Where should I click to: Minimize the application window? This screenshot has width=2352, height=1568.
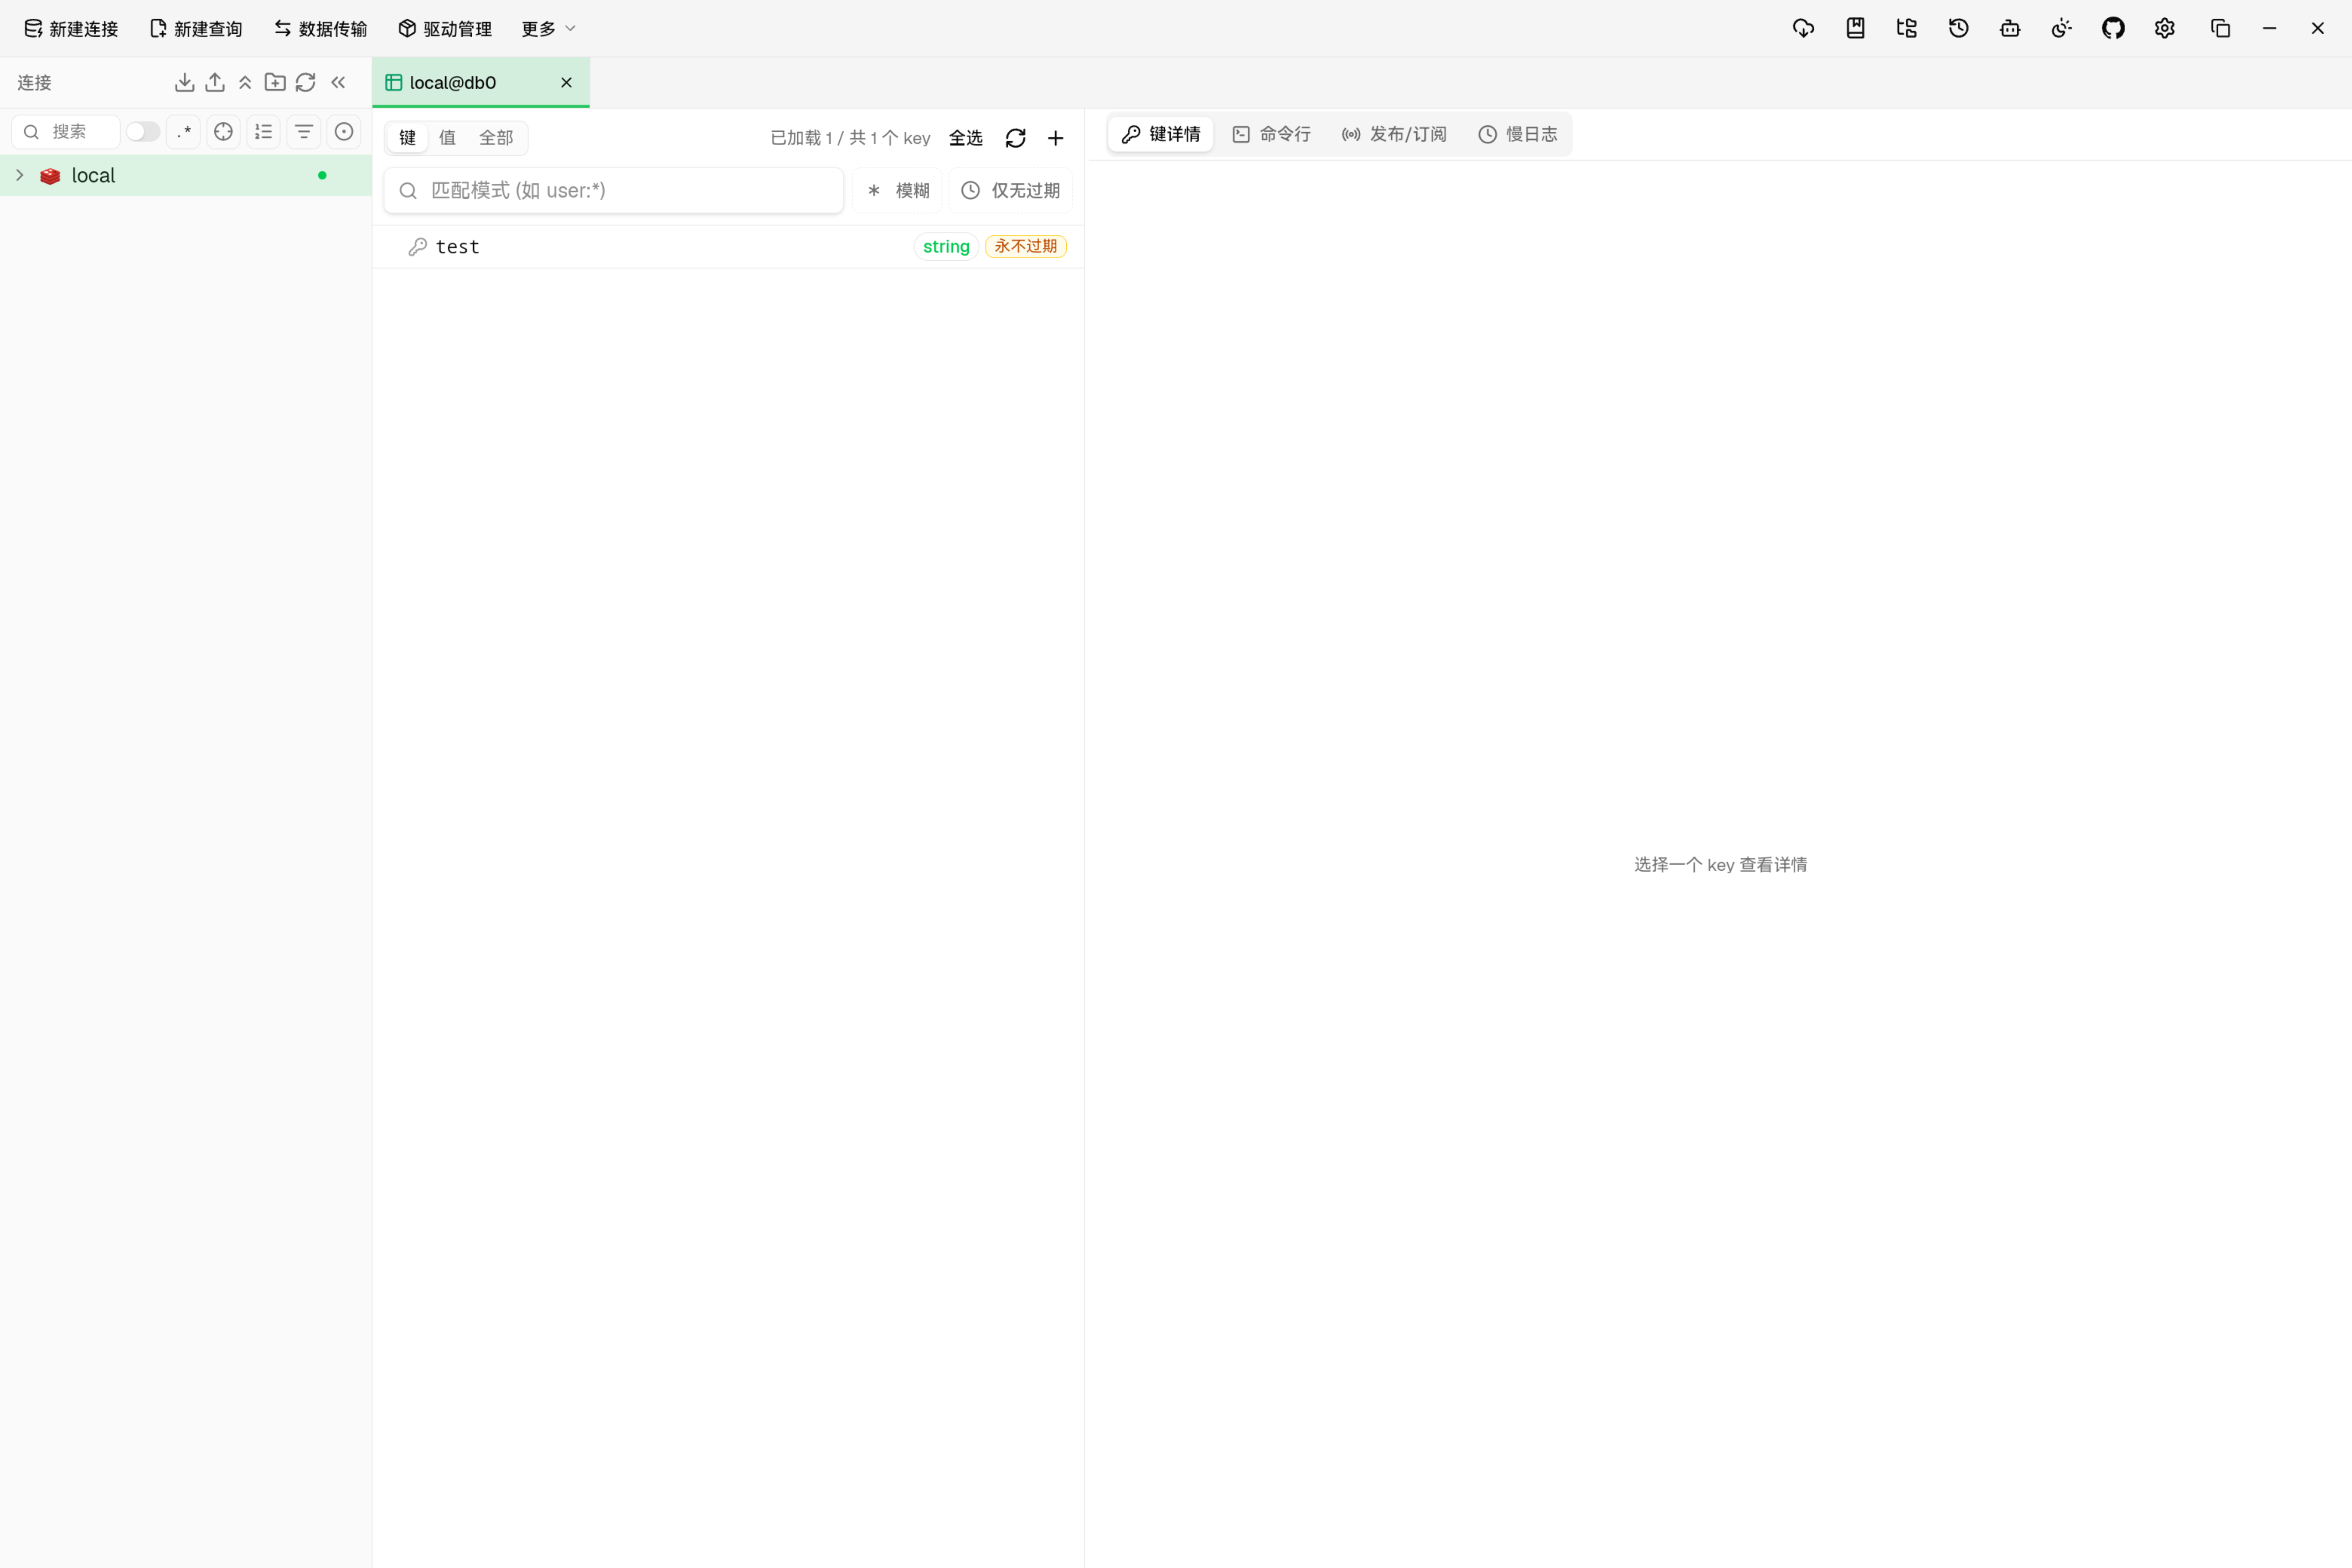2270,28
